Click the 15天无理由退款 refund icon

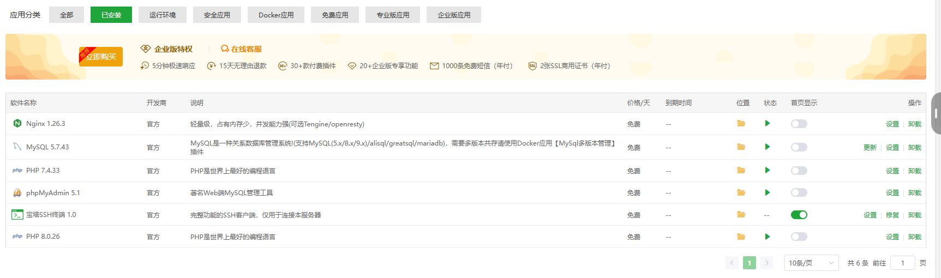(212, 66)
